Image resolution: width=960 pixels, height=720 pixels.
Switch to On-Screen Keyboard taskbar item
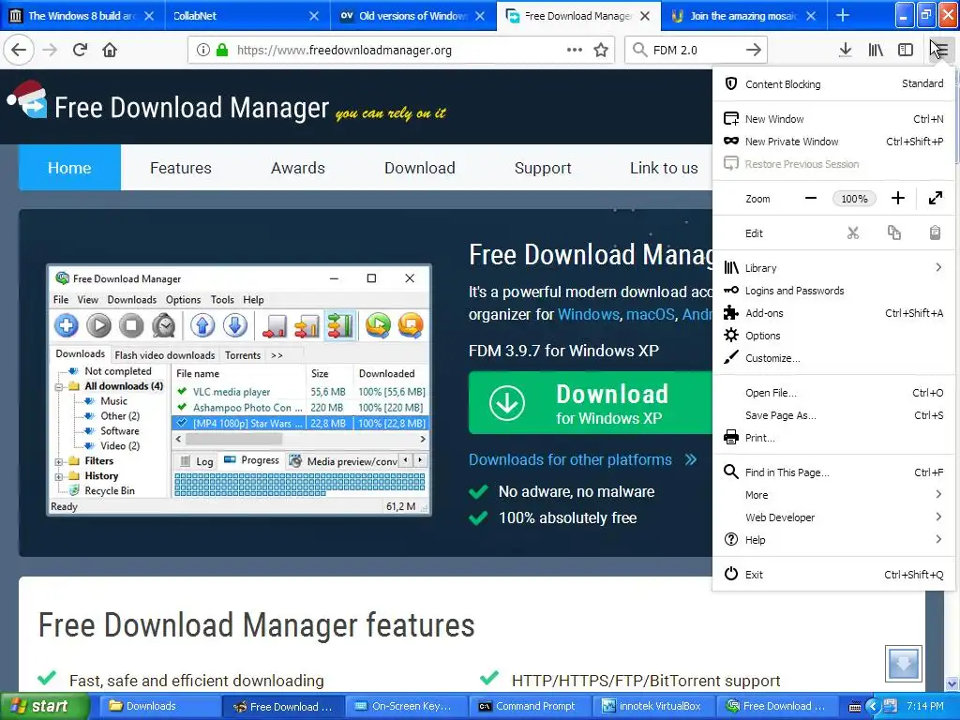pos(407,707)
